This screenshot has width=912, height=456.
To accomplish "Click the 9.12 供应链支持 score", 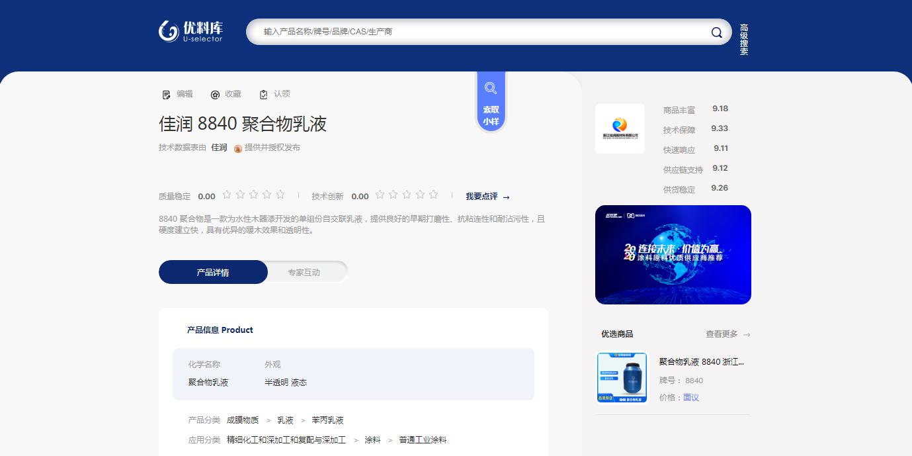I will pos(720,168).
